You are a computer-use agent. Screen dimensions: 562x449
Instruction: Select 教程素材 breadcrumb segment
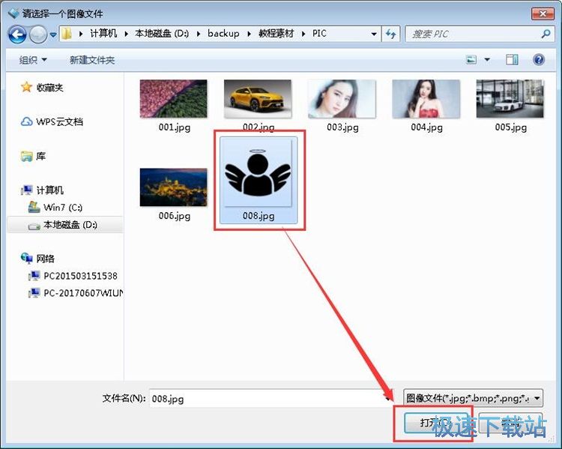[x=276, y=34]
